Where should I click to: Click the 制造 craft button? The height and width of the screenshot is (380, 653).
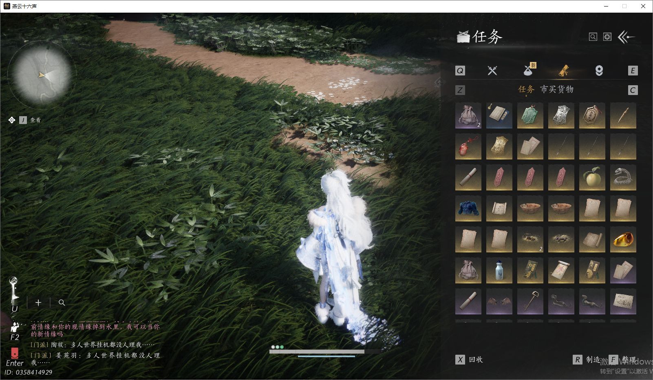click(x=587, y=360)
